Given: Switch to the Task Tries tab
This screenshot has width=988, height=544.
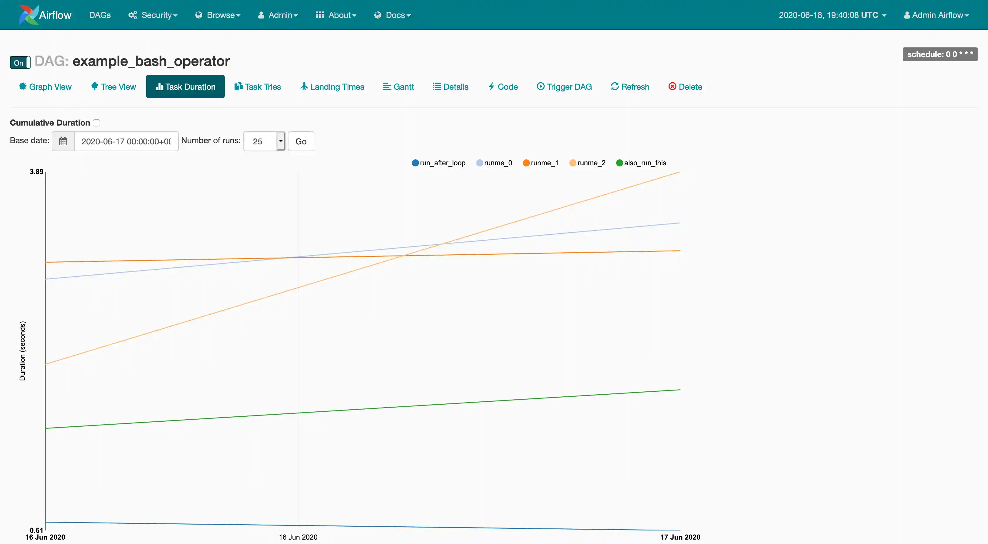Looking at the screenshot, I should pyautogui.click(x=258, y=87).
